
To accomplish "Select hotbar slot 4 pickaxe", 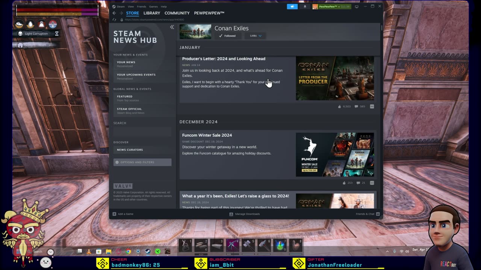I will click(232, 245).
